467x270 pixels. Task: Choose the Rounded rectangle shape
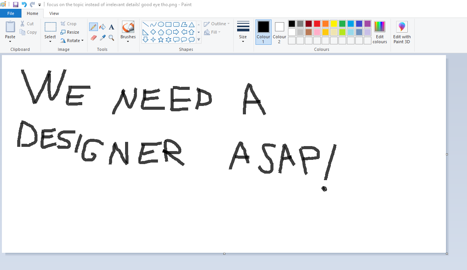tap(176, 24)
